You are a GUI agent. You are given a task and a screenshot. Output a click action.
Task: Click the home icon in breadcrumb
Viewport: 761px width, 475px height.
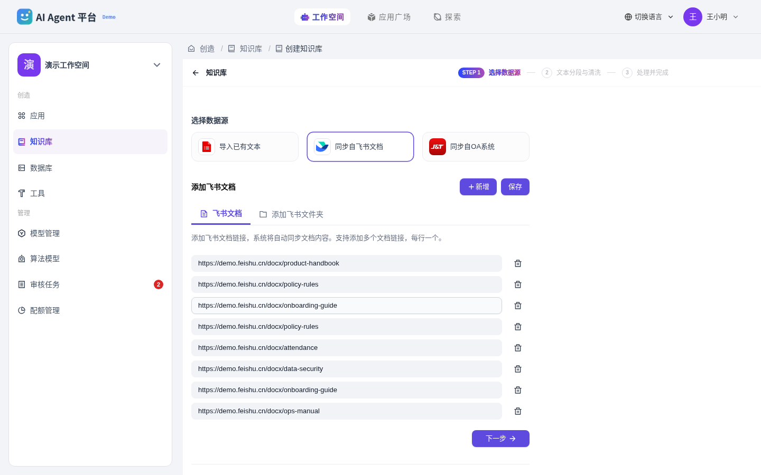pos(191,49)
